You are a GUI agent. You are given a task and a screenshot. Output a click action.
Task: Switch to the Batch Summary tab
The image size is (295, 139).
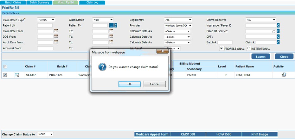(39, 2)
